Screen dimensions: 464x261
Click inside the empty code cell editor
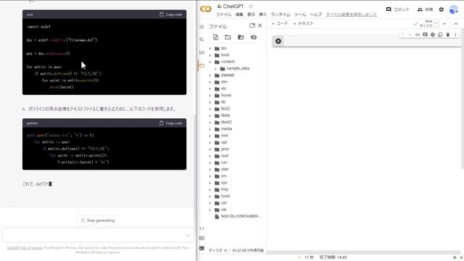pos(371,41)
